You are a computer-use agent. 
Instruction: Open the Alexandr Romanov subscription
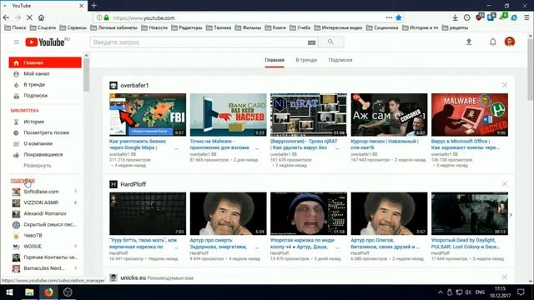(45, 213)
